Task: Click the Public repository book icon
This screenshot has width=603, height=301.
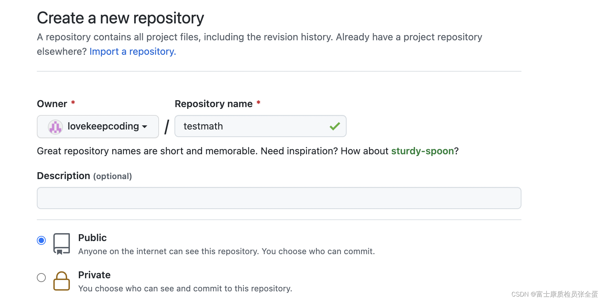Action: pyautogui.click(x=62, y=243)
